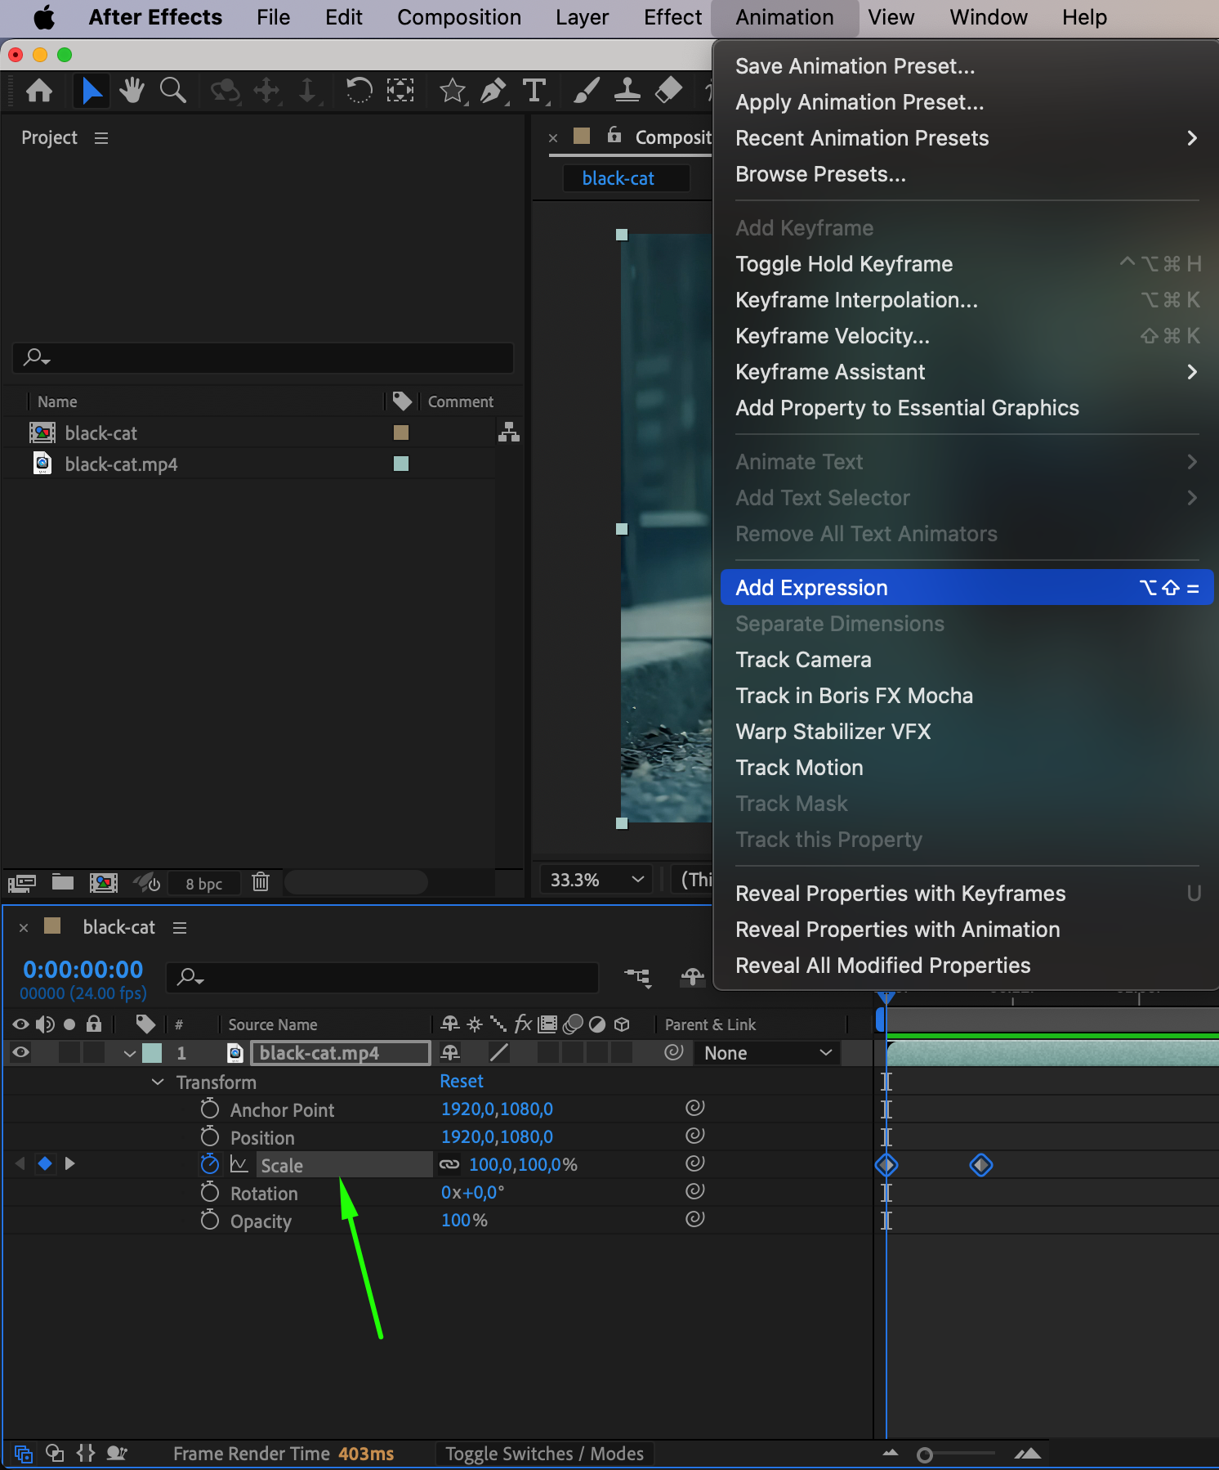Open the Effect menu
Screen dimensions: 1219x1470
672,17
